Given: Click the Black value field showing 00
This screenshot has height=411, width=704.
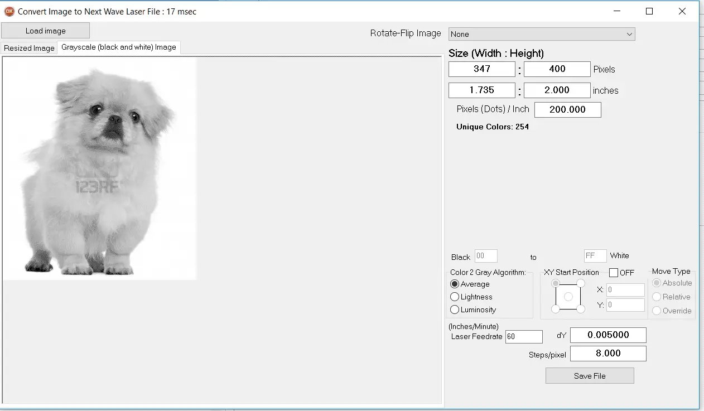Looking at the screenshot, I should [x=486, y=256].
